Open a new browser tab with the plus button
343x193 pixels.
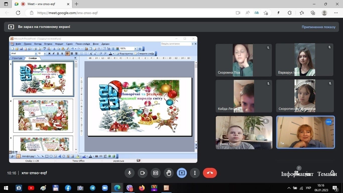pyautogui.click(x=77, y=4)
